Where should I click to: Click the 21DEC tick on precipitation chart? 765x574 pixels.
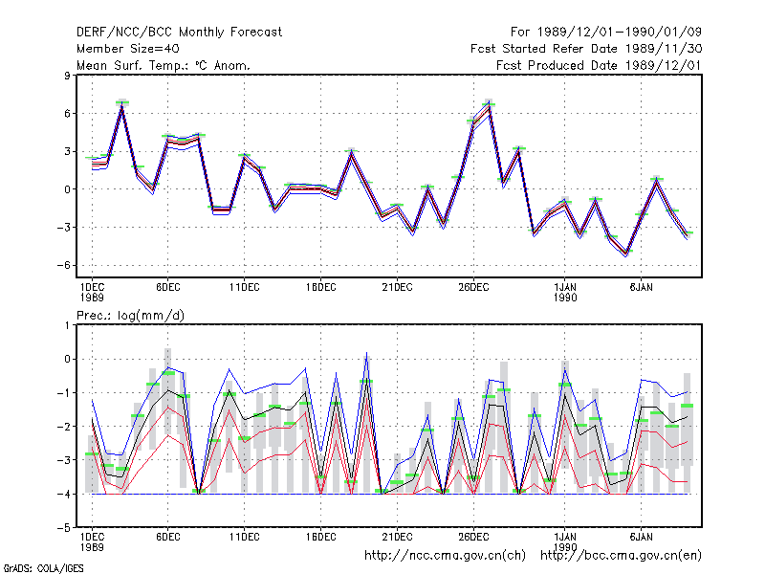(x=397, y=537)
